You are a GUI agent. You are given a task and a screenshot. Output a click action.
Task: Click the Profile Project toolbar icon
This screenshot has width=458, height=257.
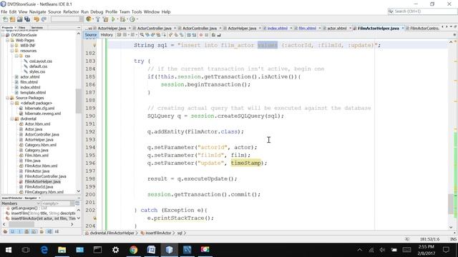click(132, 19)
